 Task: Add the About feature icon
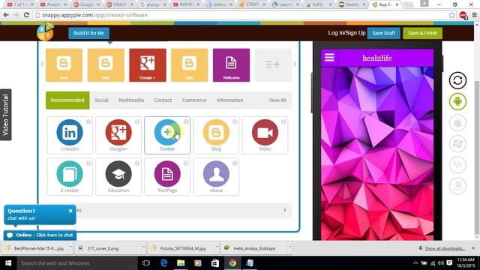[216, 173]
